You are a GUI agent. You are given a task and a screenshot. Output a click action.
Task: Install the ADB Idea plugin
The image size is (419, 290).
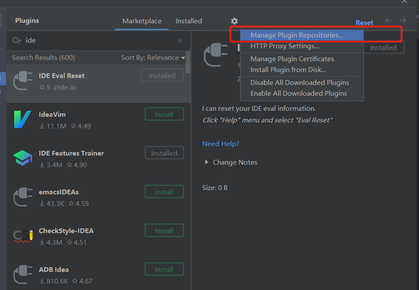[164, 269]
